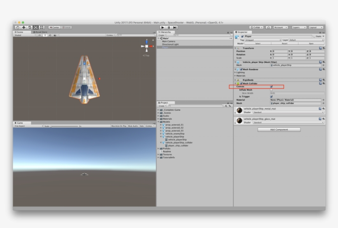Expand the Prefabs folder in Project
Image resolution: width=338 pixels, height=228 pixels.
coord(159,149)
